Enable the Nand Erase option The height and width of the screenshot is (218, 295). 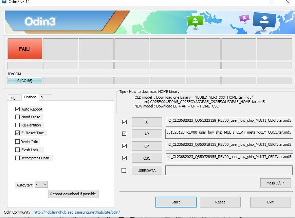[x=18, y=117]
